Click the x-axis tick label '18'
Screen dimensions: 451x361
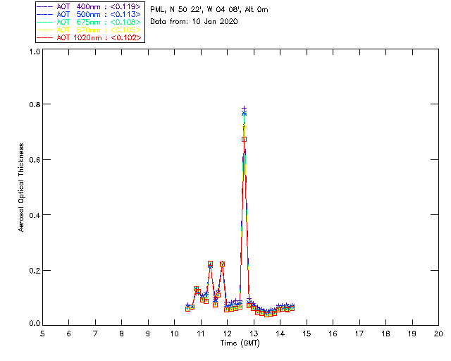[x=385, y=334]
